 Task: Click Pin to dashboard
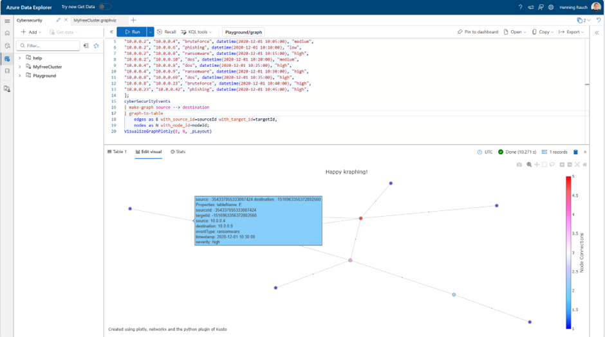point(478,32)
